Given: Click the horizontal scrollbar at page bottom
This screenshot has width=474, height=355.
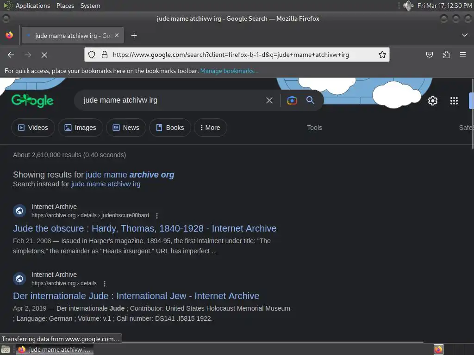Looking at the screenshot, I should pos(272,342).
